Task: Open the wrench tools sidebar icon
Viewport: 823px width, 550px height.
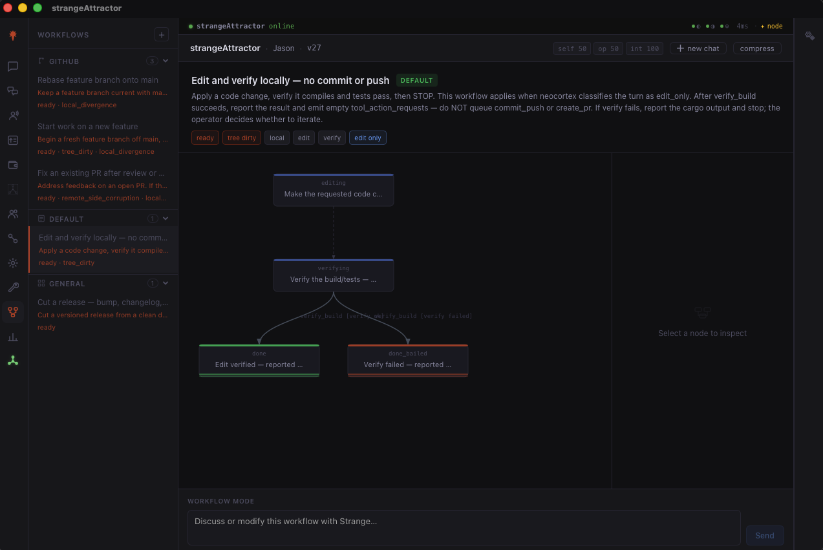Action: pyautogui.click(x=13, y=288)
